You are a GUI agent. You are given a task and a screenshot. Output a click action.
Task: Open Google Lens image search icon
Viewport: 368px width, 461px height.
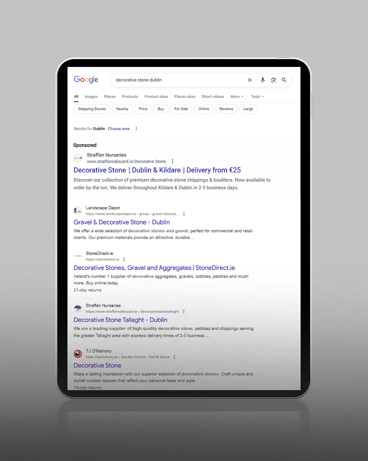273,80
